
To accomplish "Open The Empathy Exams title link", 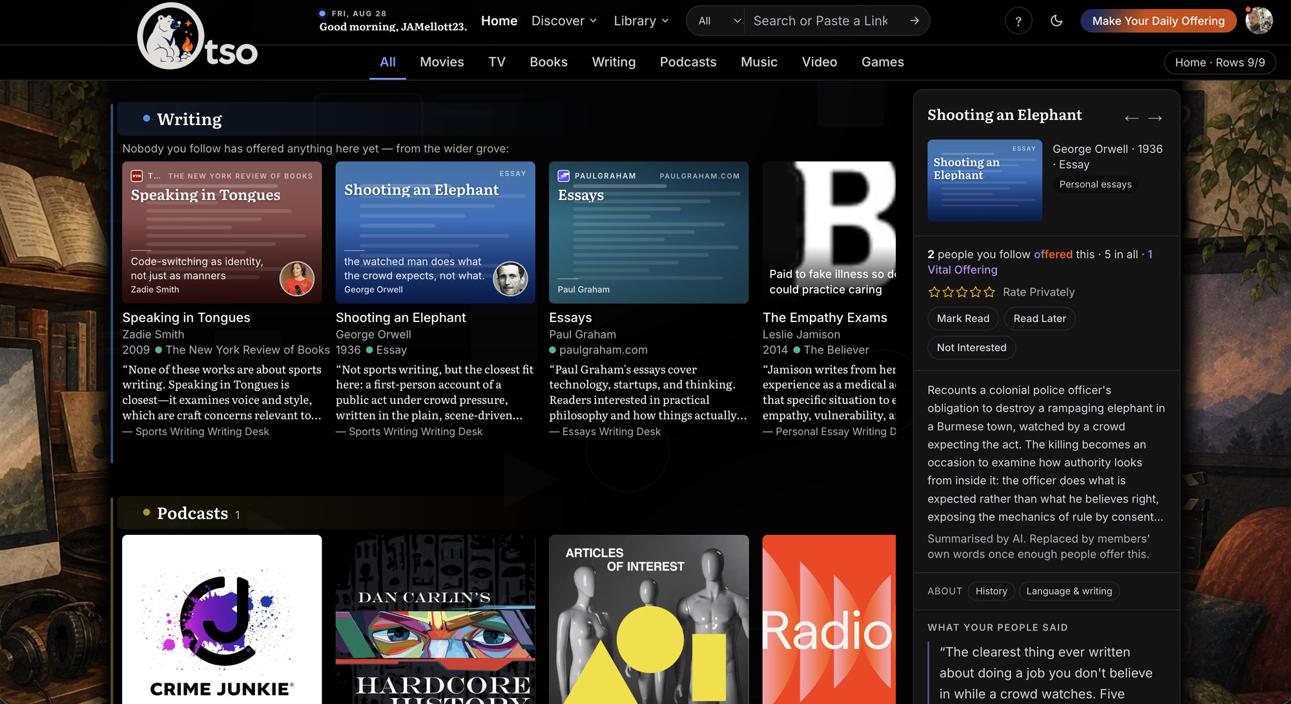I will (x=825, y=317).
